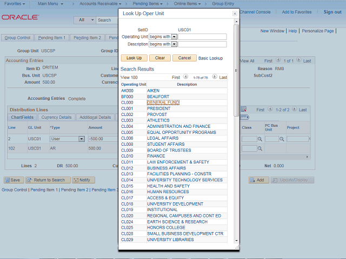346x259 pixels.
Task: Click the Add button
Action: pyautogui.click(x=259, y=180)
